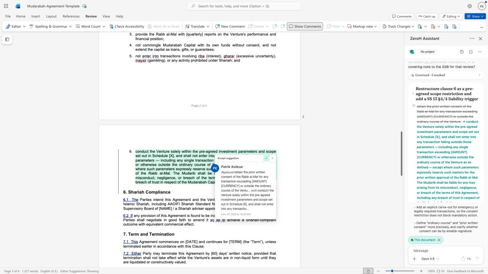Open the settings gear icon
488x274 pixels.
click(470, 6)
